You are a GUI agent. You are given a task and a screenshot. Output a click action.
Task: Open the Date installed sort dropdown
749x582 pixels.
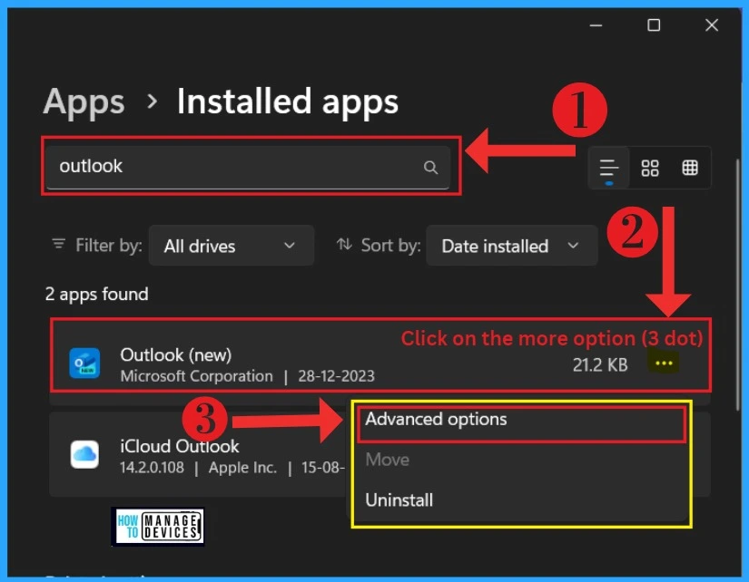coord(512,246)
